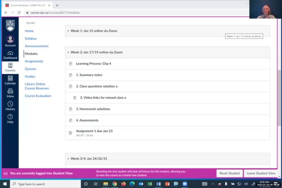282x188 pixels.
Task: Close the Course Modules browser tab
Action: pyautogui.click(x=49, y=6)
